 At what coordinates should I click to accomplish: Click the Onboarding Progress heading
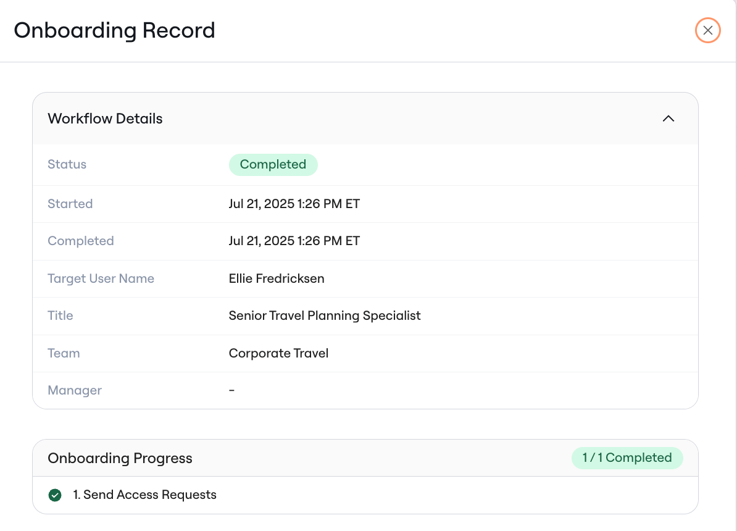[120, 458]
